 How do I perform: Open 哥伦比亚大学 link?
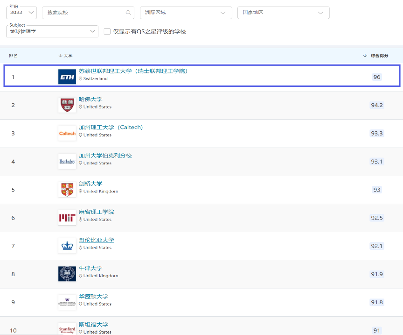[97, 240]
